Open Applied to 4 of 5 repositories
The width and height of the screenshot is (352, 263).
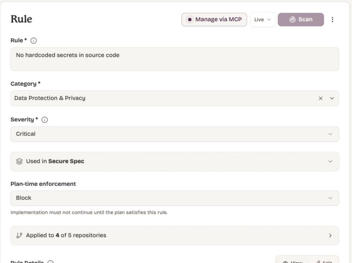tap(175, 235)
